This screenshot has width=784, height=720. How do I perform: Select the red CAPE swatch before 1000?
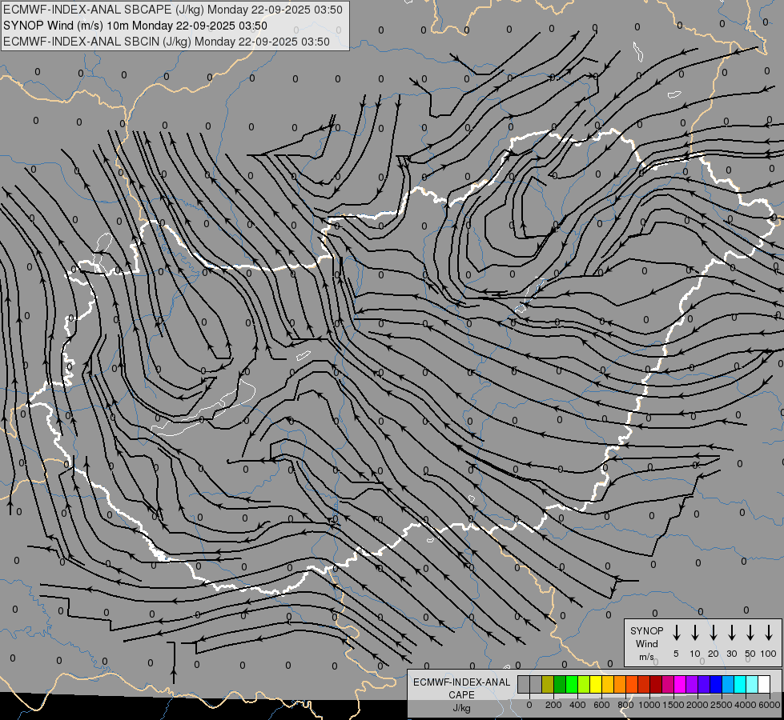click(x=644, y=684)
